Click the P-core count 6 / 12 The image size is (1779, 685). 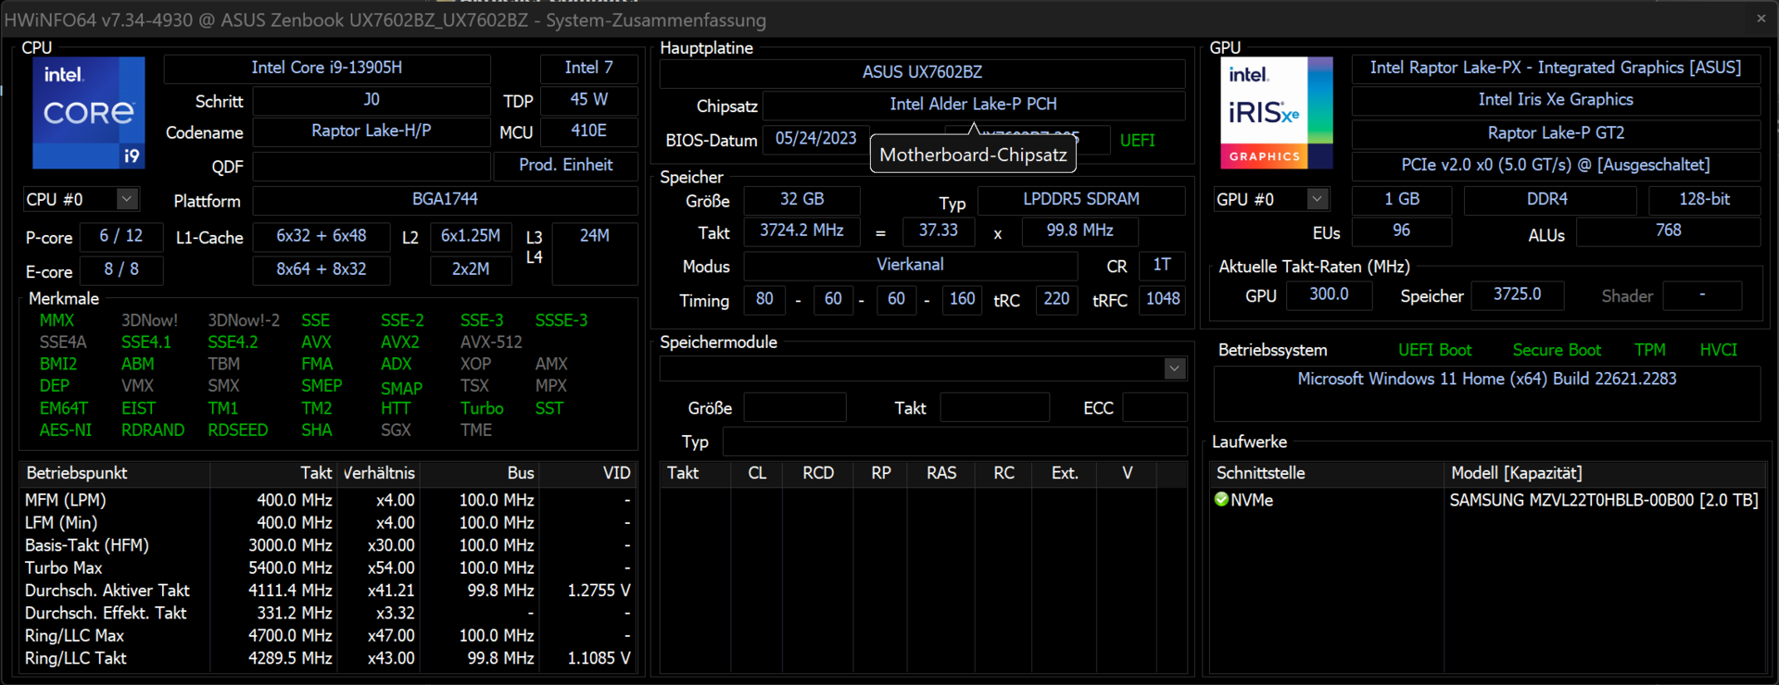pyautogui.click(x=121, y=236)
